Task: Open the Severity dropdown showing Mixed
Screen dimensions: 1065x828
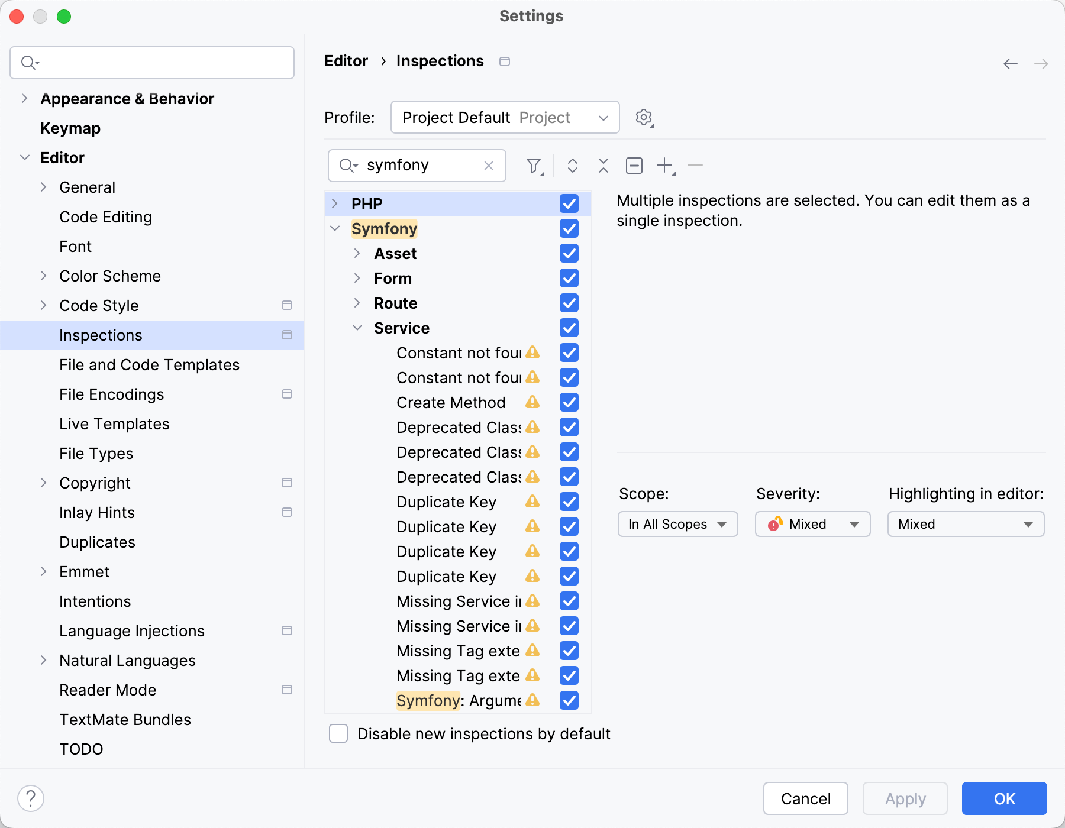Action: coord(812,524)
